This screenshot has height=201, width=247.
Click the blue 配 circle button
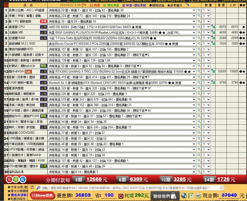23,179
